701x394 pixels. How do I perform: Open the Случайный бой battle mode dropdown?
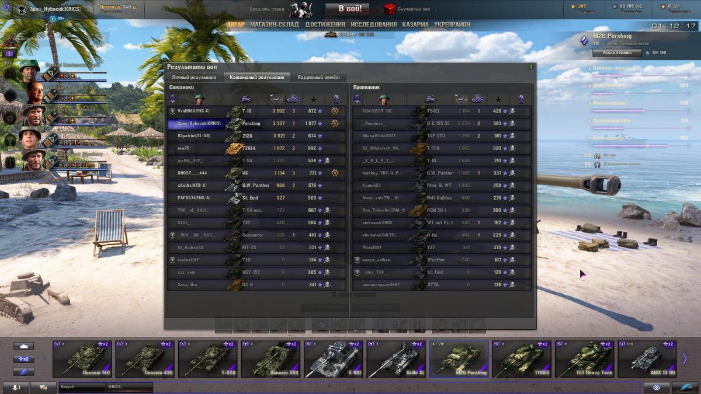[x=418, y=9]
